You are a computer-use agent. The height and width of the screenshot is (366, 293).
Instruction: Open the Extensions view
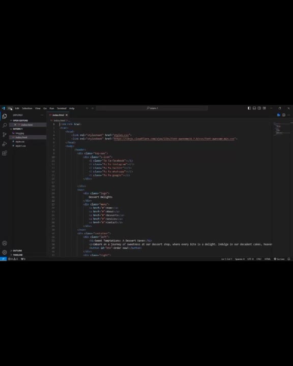point(5,153)
